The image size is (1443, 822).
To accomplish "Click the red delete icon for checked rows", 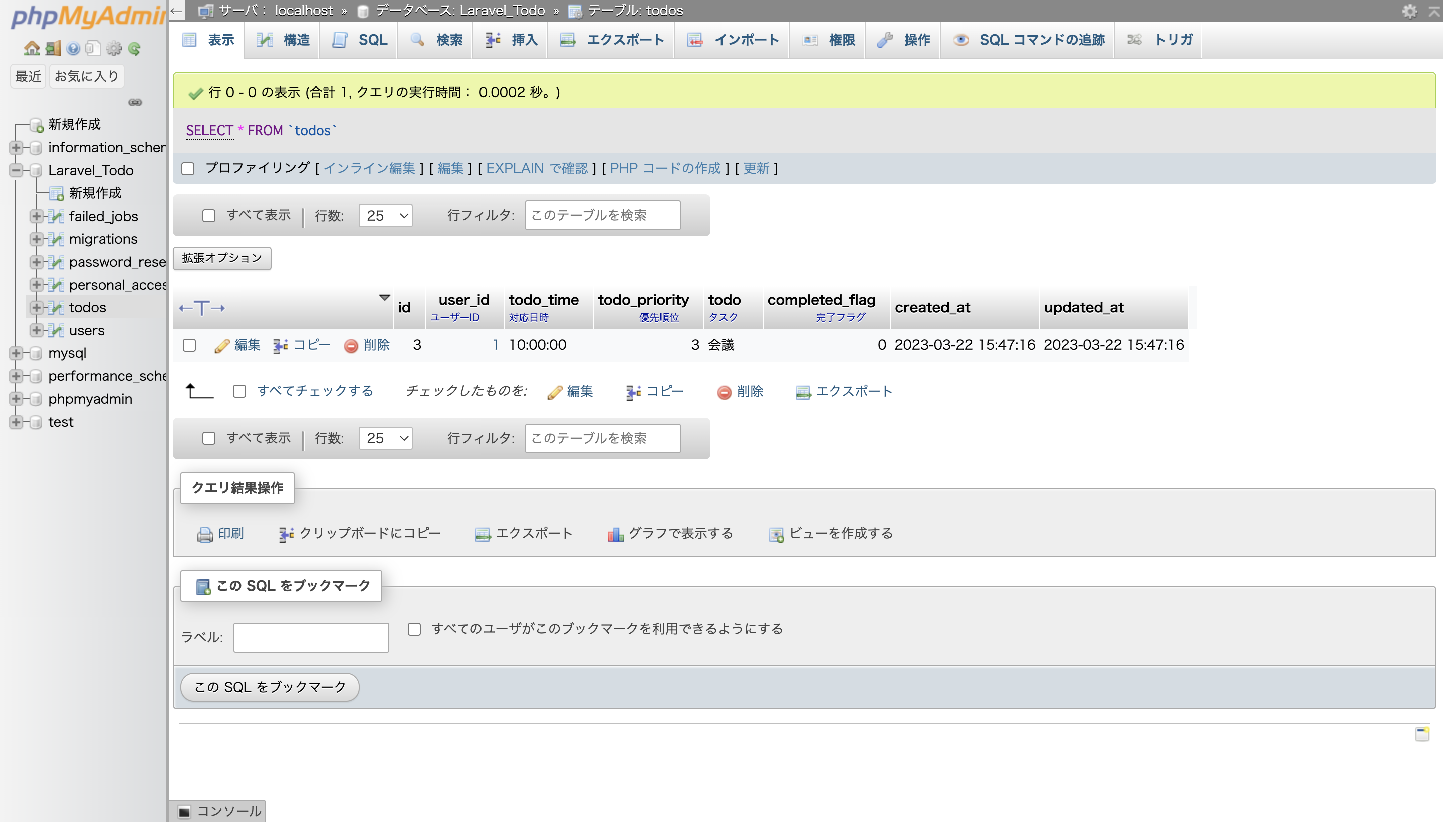I will pyautogui.click(x=724, y=392).
